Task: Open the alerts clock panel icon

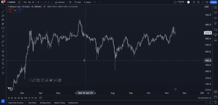Action: (215, 13)
